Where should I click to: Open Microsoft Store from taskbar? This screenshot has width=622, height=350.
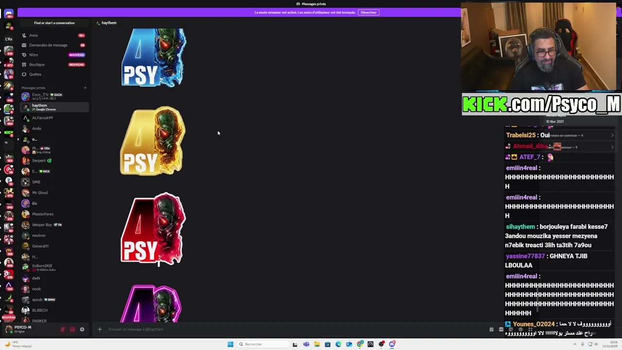coord(328,344)
